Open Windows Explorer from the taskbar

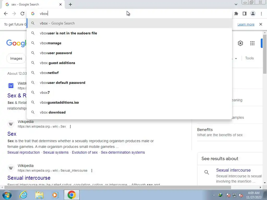(x=39, y=195)
